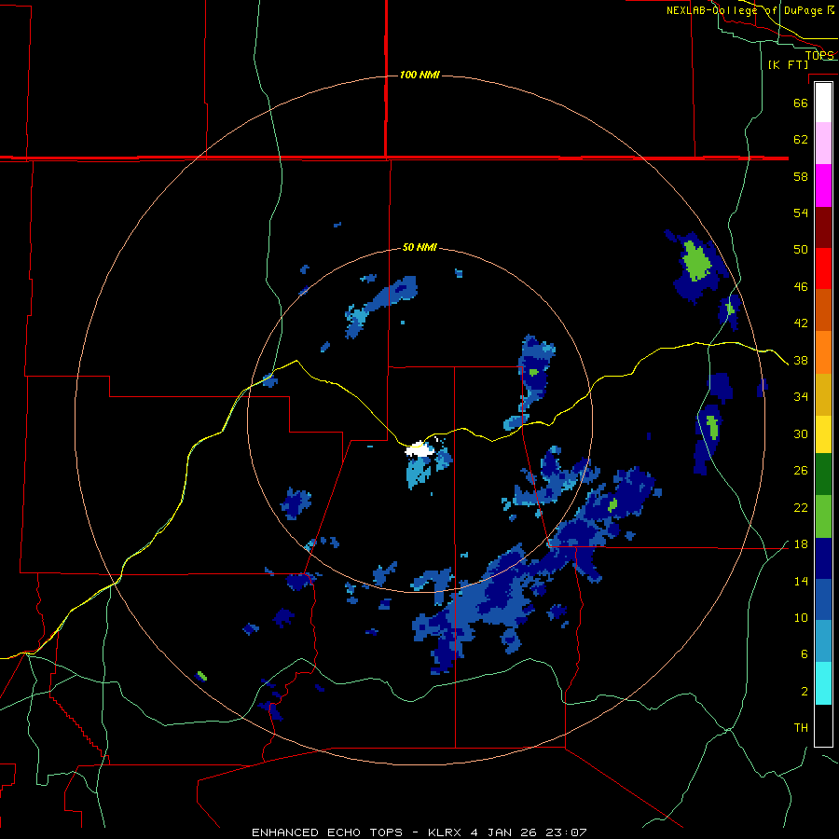Click the legend value 26
839x839 pixels.
[801, 471]
